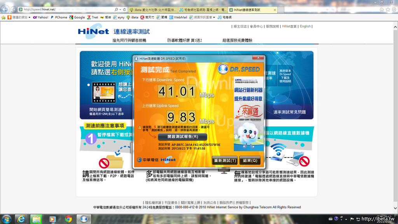Click the 來嘛通 advertisement banner
The image size is (398, 224).
[x=249, y=112]
